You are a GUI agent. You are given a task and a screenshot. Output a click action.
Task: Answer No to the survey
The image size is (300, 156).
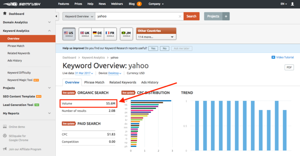(x=165, y=48)
